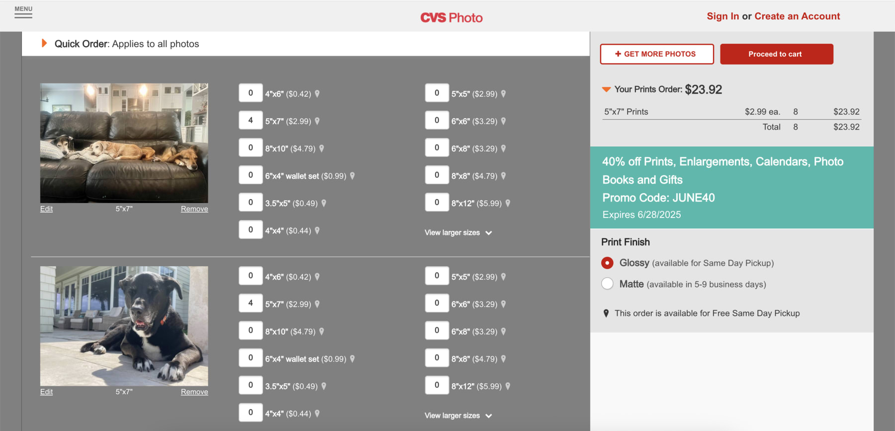Click pickup pin beside second photo's 6"x8"

click(x=503, y=331)
